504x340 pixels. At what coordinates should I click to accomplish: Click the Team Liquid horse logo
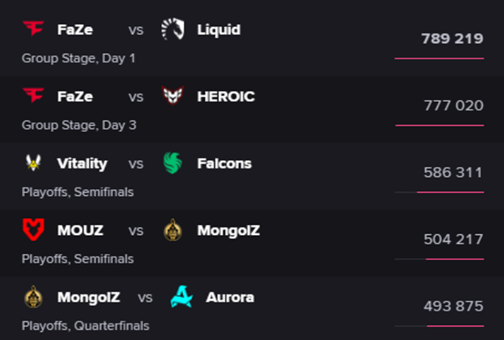point(173,29)
